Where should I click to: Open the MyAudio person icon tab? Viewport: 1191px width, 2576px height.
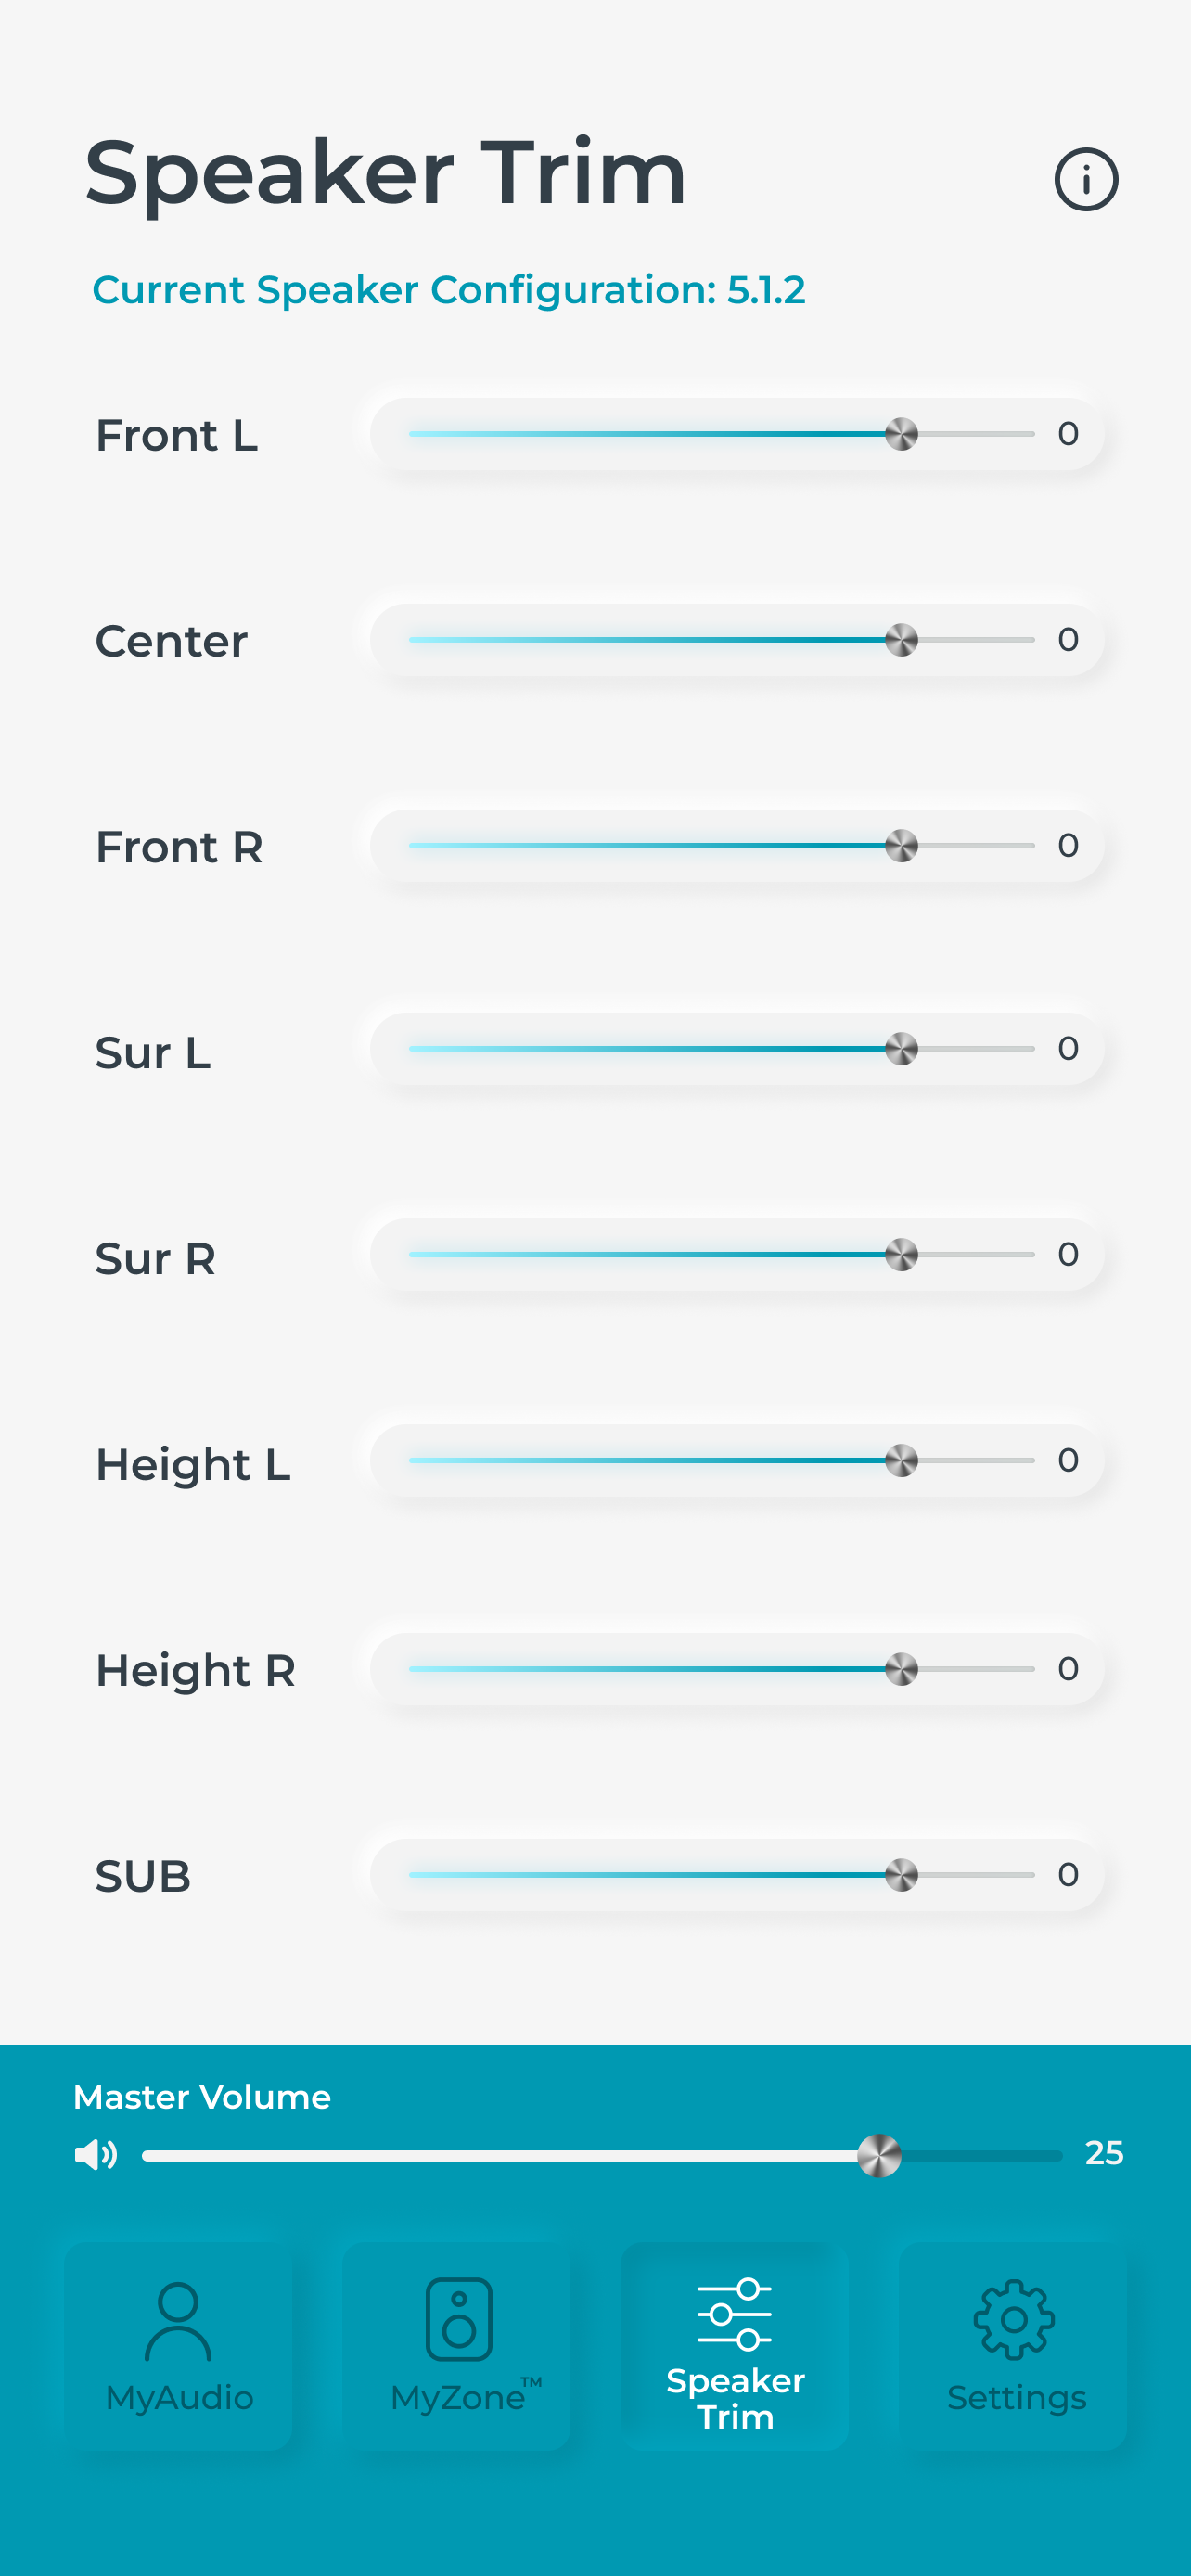point(178,2321)
